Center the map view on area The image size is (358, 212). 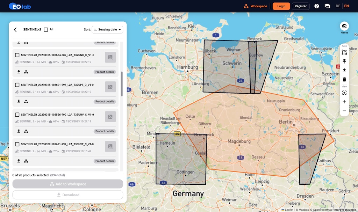click(344, 93)
